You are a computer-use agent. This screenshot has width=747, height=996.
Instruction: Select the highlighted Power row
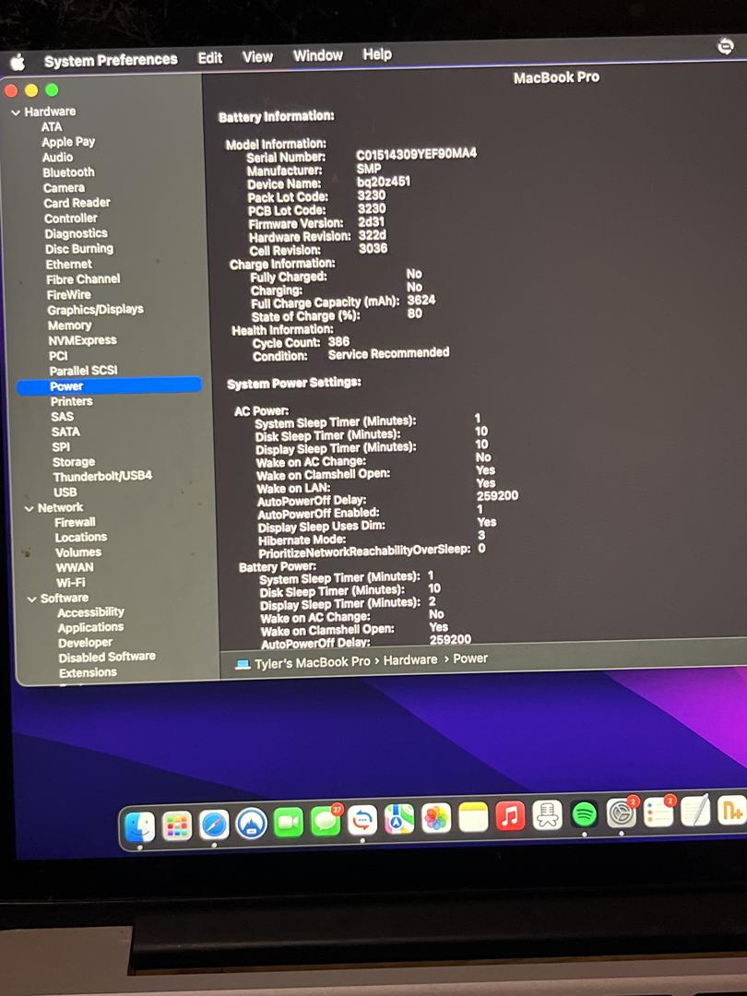coord(109,385)
